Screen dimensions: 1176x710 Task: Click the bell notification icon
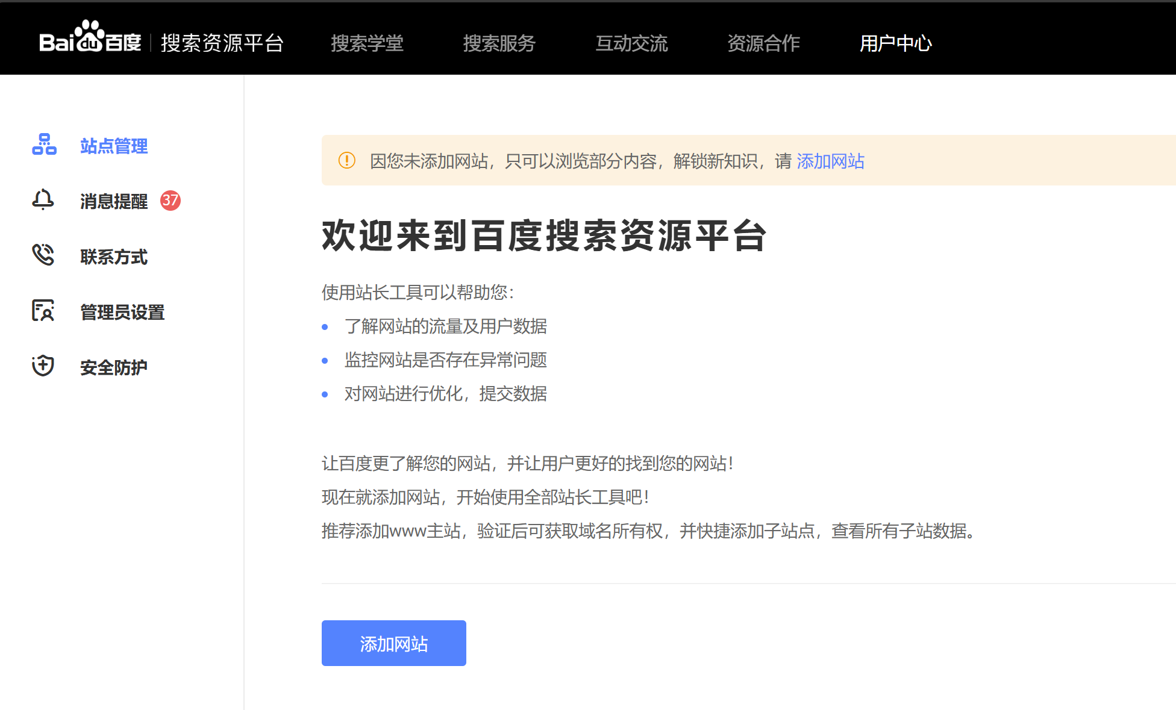(x=43, y=200)
